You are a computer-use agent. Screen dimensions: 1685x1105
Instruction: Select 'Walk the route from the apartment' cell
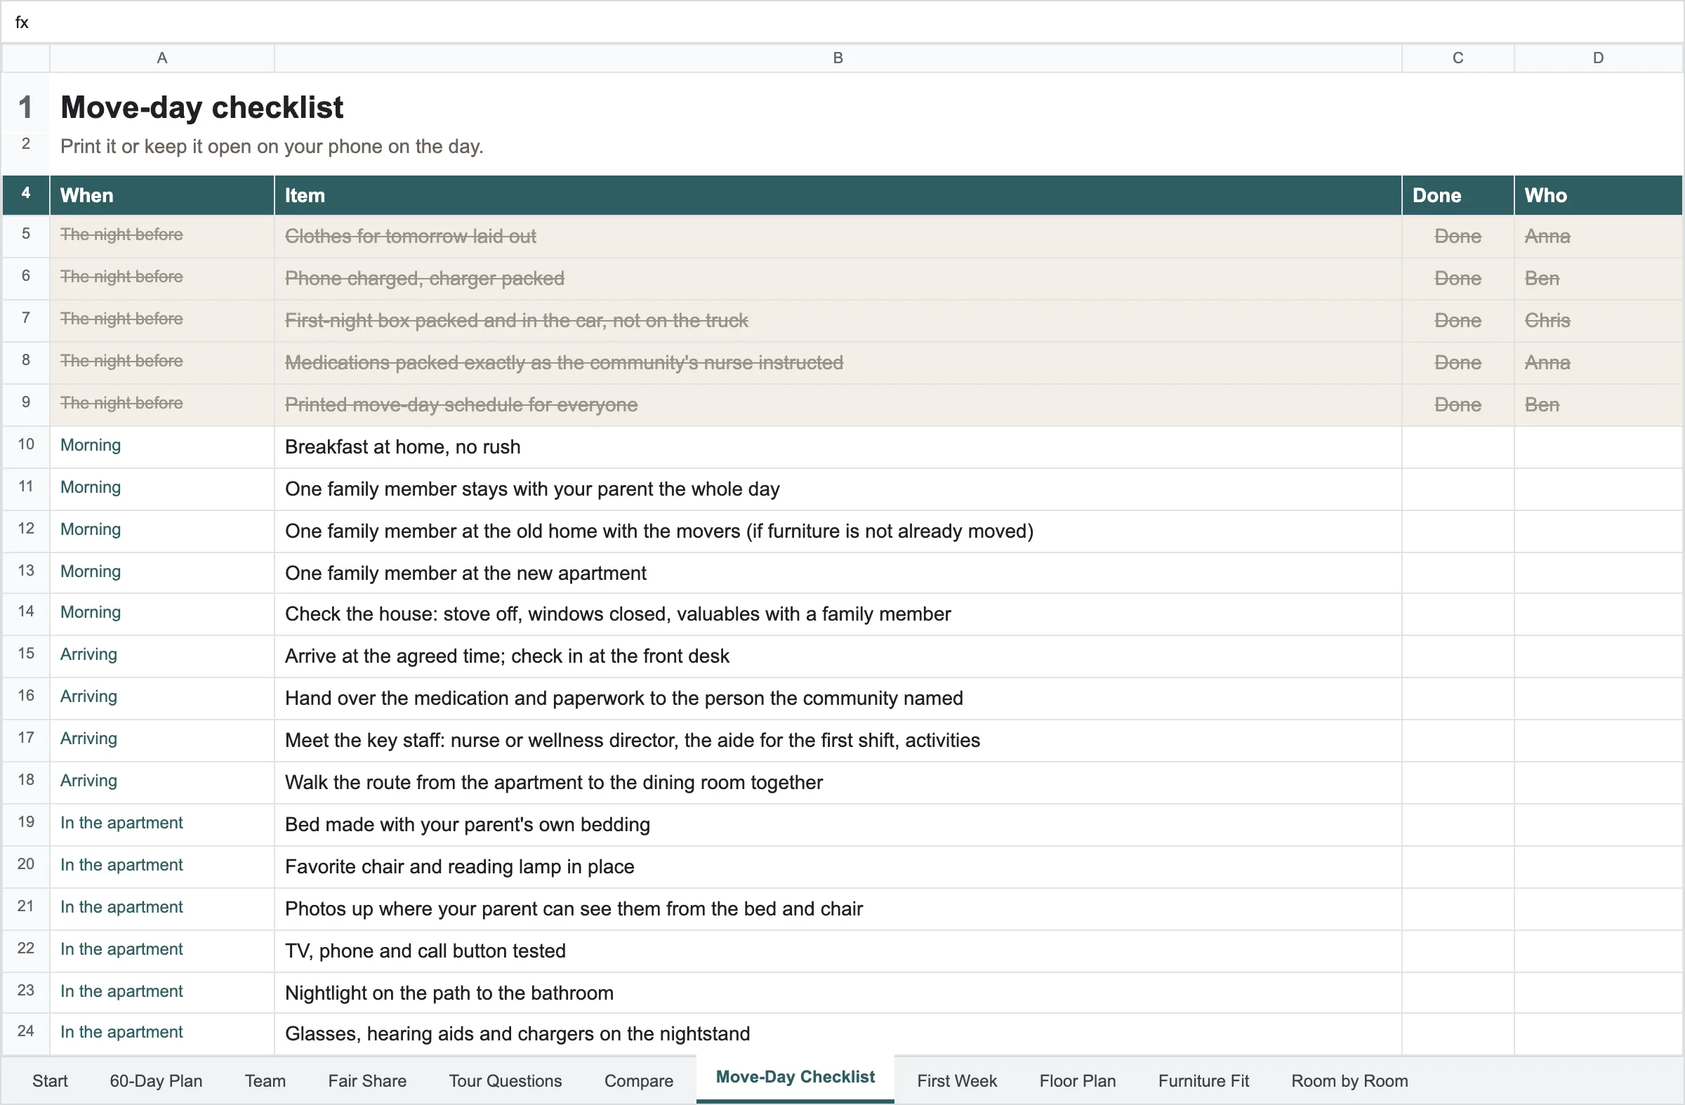[838, 783]
